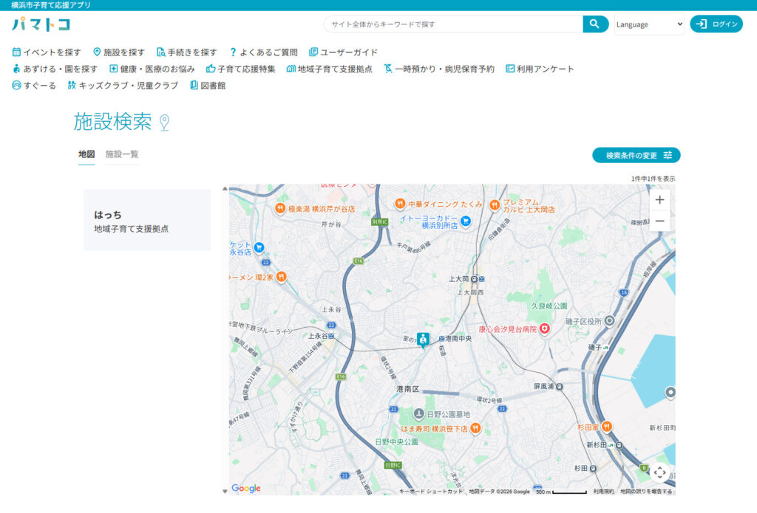Screen dimensions: 757x513
Task: Zoom in on the map
Action: (659, 199)
